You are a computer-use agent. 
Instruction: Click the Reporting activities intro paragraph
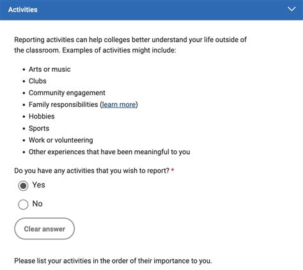pos(130,45)
